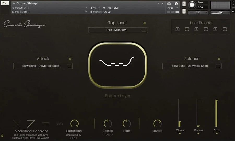Click the next instrument arrow

click(x=162, y=4)
